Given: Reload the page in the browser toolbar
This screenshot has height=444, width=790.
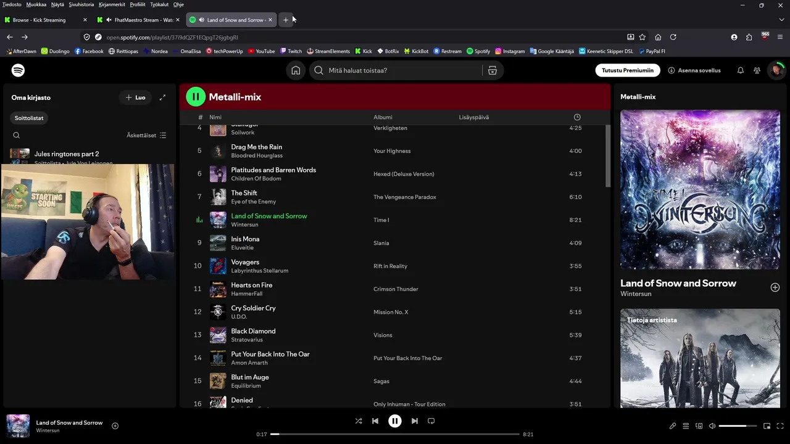Looking at the screenshot, I should click(673, 37).
